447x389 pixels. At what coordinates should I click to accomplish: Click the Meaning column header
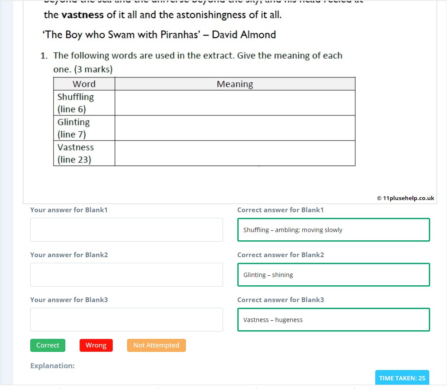point(235,83)
